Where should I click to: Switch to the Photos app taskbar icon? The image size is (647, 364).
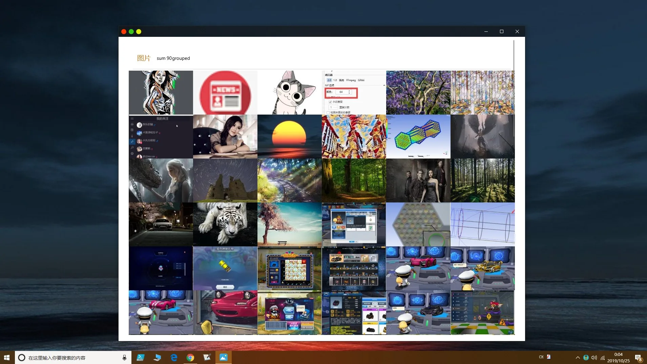(x=224, y=357)
